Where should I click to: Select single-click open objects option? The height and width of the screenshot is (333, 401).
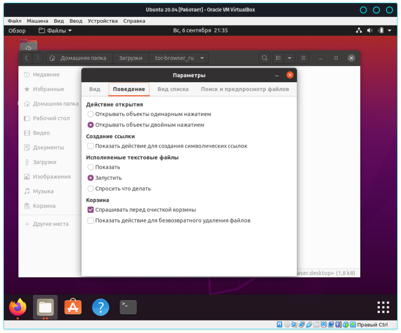[x=91, y=114]
